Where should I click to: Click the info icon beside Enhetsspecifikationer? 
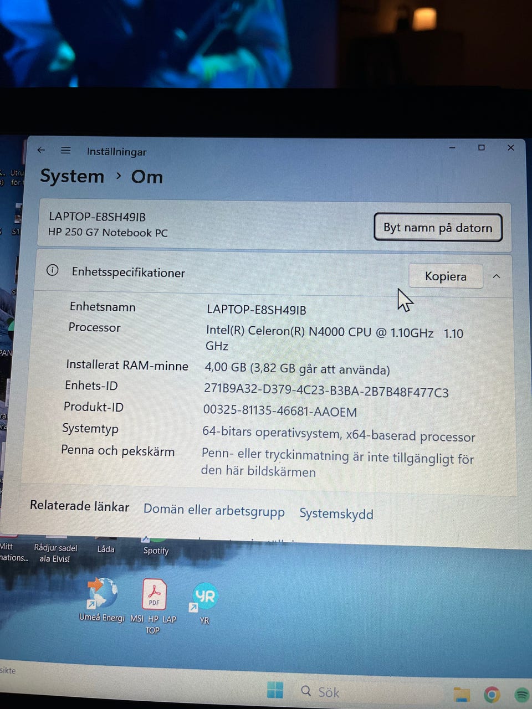click(53, 270)
